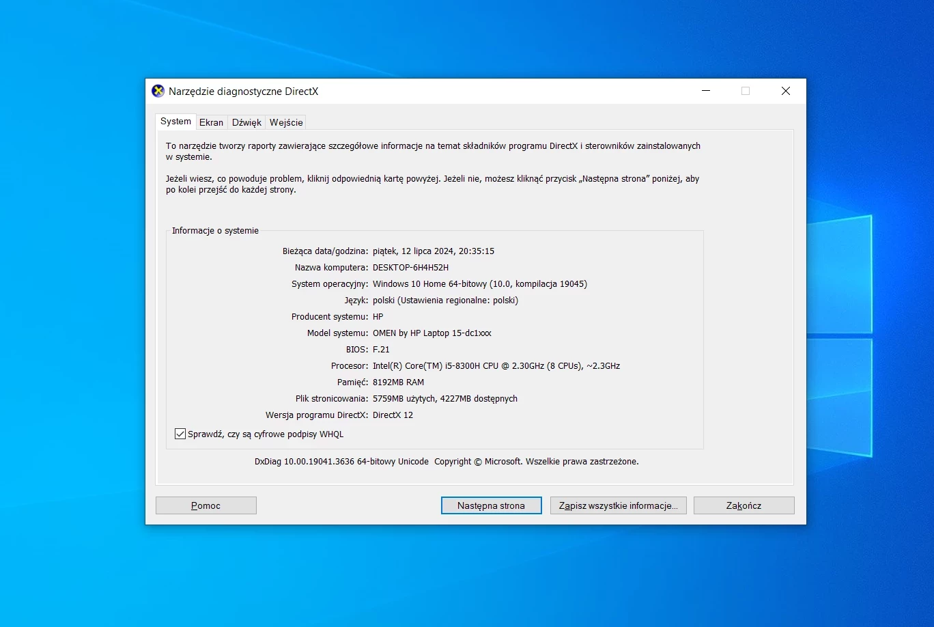Click the Informacje o systemie group label
Screen dimensions: 934x627
[215, 230]
